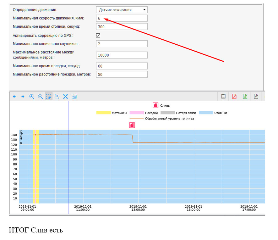Click Минимальная скорость движения input field
Image resolution: width=278 pixels, height=240 pixels.
(x=122, y=18)
